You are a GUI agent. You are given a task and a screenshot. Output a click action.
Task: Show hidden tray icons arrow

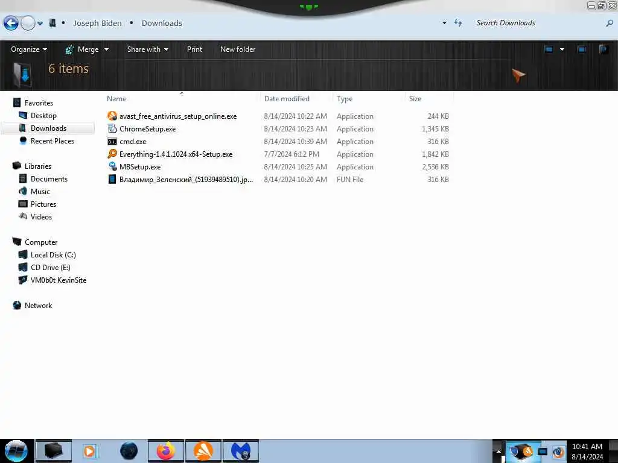tap(498, 452)
